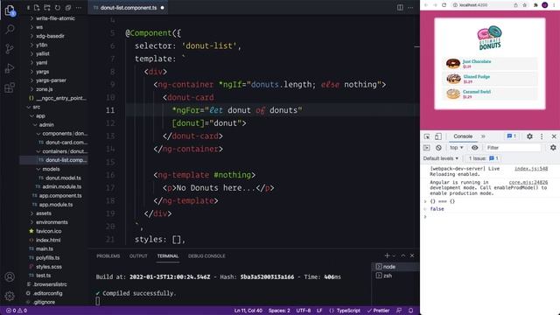Add a new terminal with plus icon
Screen dimensions: 560x315
pyautogui.click(x=387, y=255)
